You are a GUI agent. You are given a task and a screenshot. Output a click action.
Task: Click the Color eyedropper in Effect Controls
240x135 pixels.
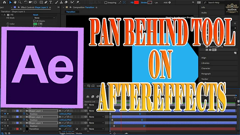coord(40,24)
